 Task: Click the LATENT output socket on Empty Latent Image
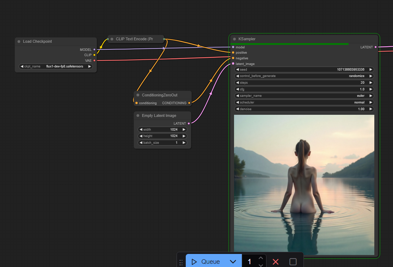(189, 123)
